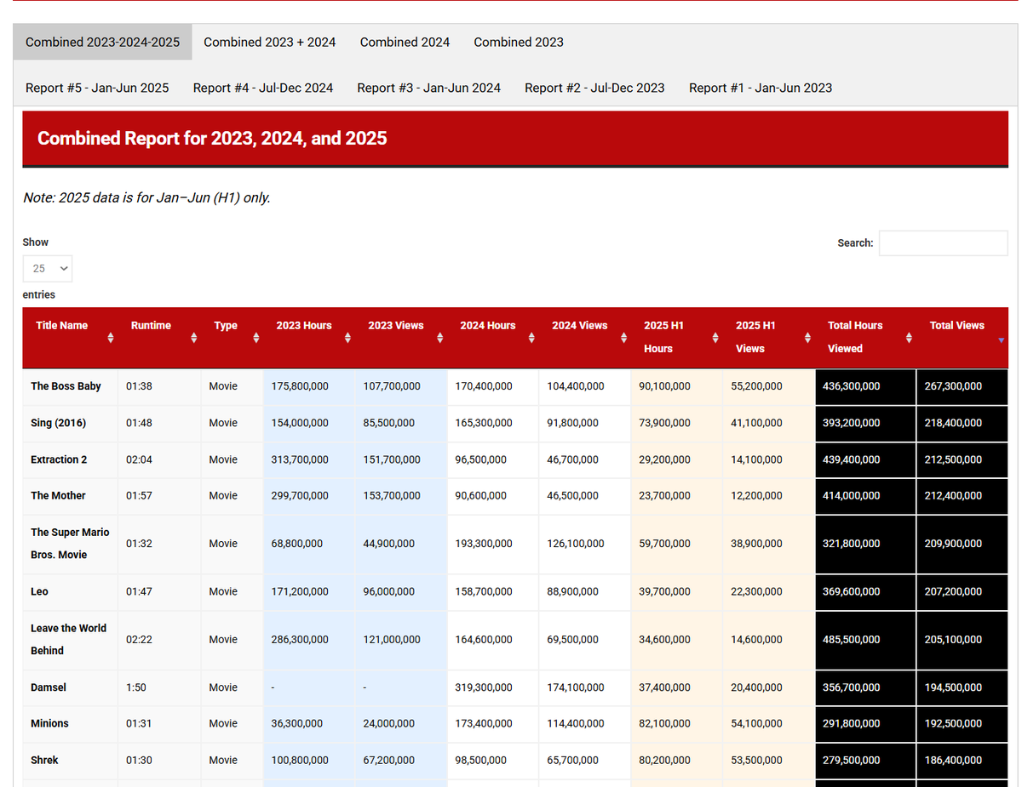Open the Combined 2023 report
This screenshot has width=1022, height=787.
tap(519, 42)
